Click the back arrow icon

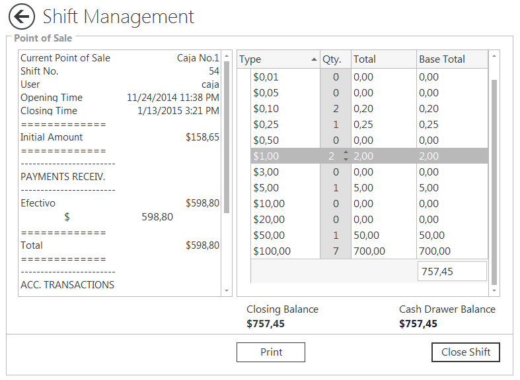[22, 16]
